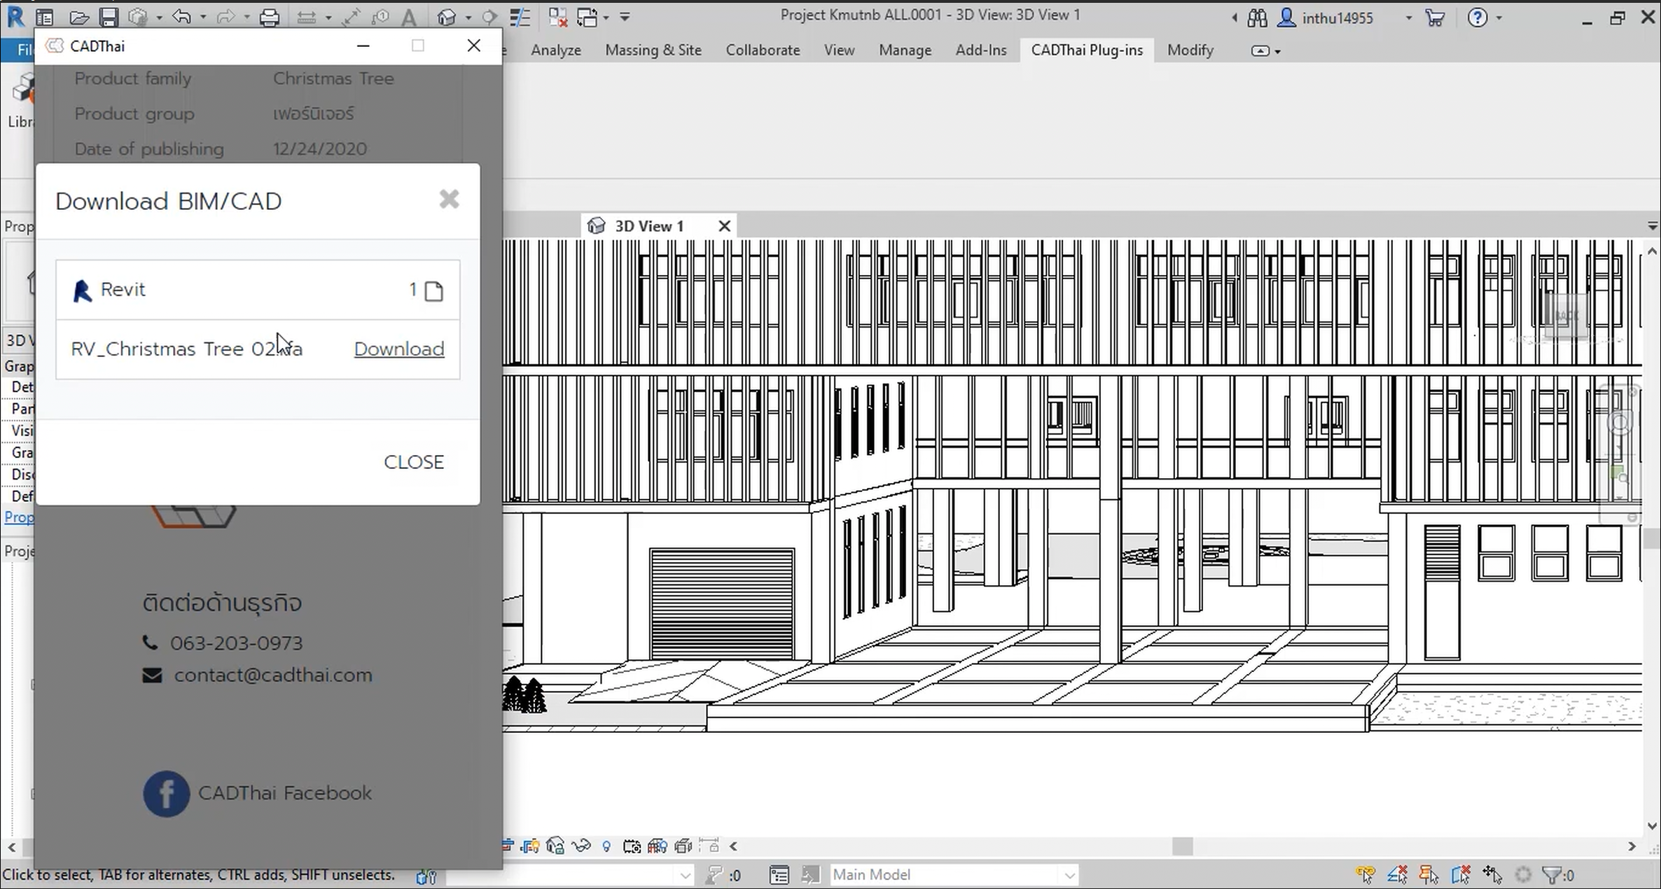Image resolution: width=1661 pixels, height=889 pixels.
Task: Click the ViewCube in 3D view
Action: pos(1566,316)
